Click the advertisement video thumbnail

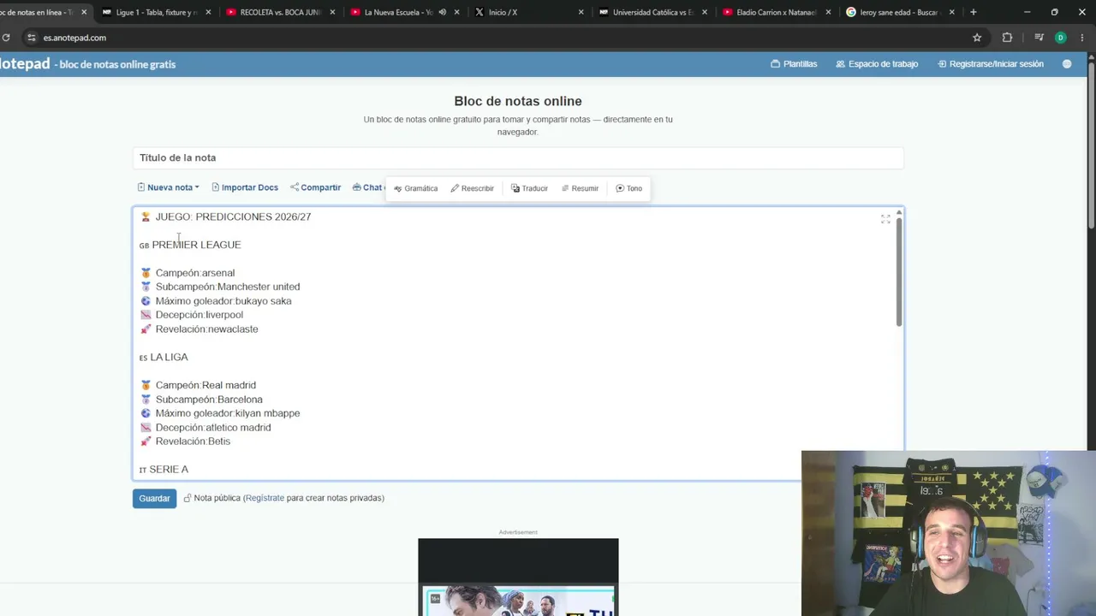518,577
